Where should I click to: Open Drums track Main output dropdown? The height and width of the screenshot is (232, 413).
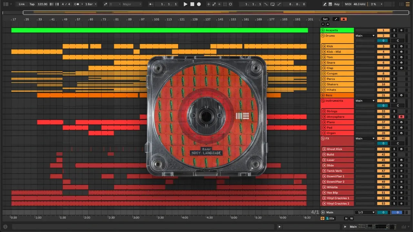click(365, 36)
